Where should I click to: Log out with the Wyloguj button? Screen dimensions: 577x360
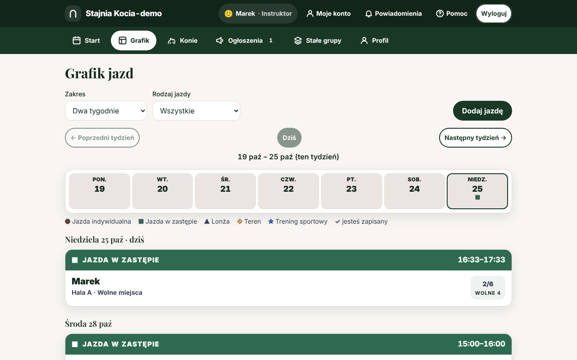pyautogui.click(x=494, y=13)
